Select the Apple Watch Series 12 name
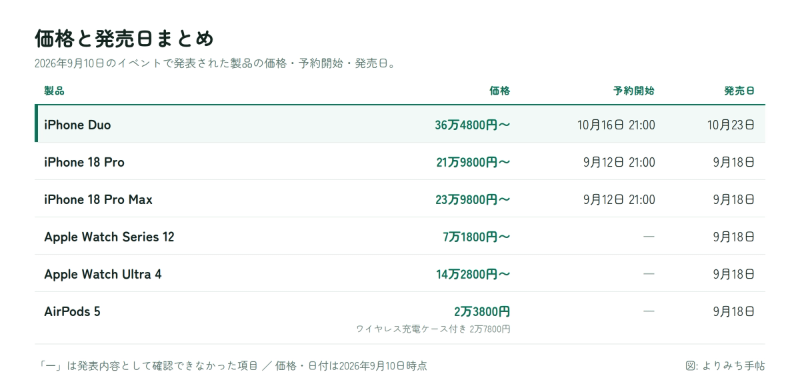 [x=109, y=237]
